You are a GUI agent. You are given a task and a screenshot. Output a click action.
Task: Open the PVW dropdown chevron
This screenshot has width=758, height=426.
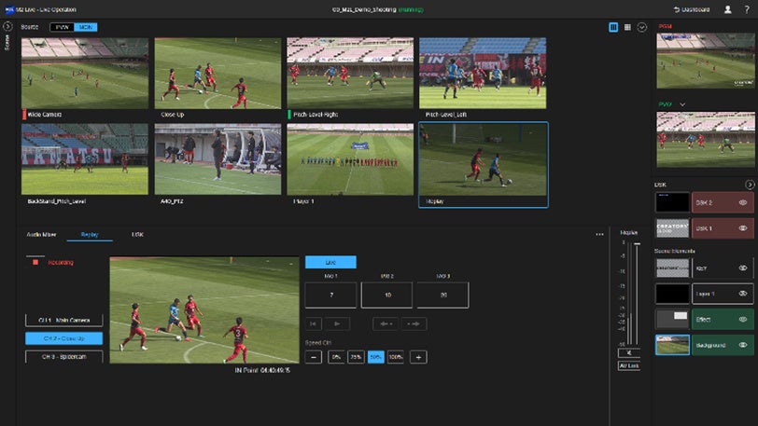(x=682, y=104)
